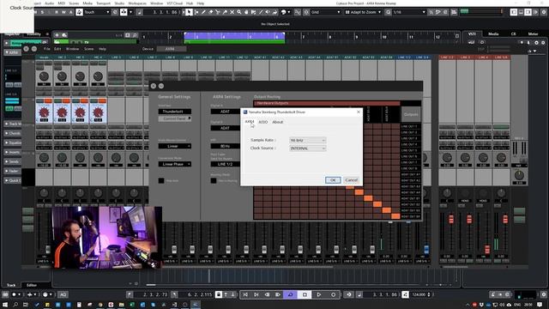Open the Editor tab in the lower zone
The height and width of the screenshot is (309, 549).
point(32,285)
